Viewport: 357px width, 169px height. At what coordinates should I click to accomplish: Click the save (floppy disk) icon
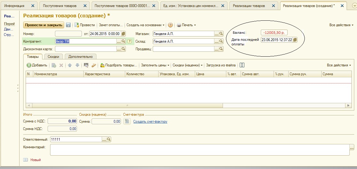[68, 25]
